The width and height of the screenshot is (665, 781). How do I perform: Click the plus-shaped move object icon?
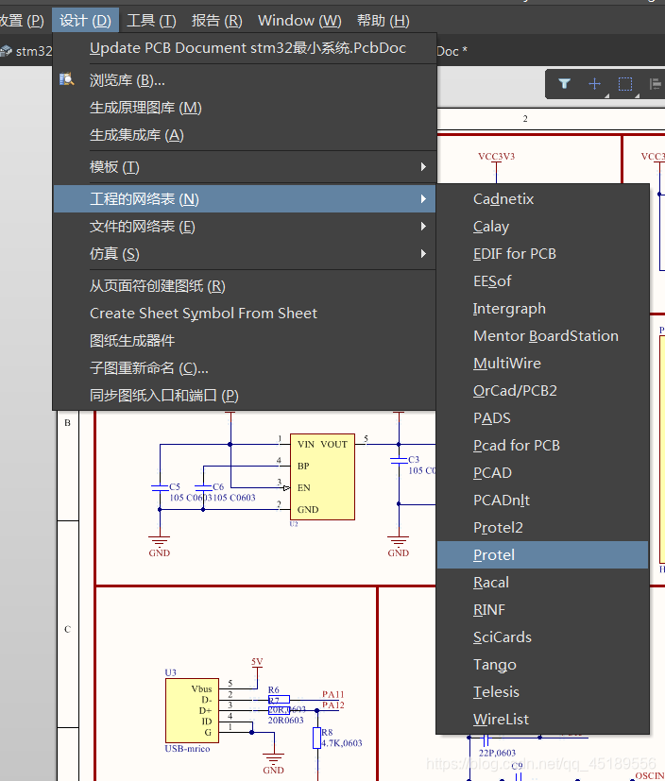pyautogui.click(x=595, y=84)
